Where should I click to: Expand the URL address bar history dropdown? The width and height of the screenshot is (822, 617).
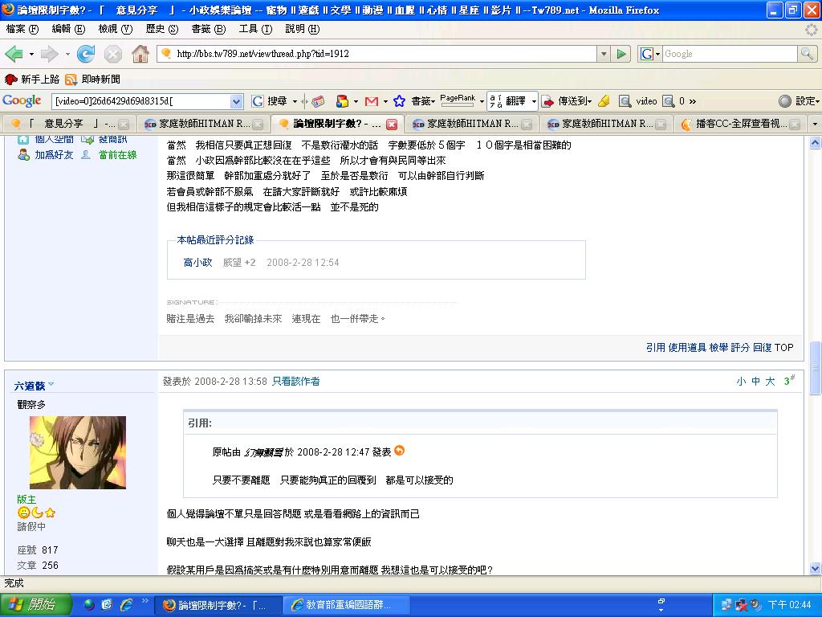pos(604,54)
